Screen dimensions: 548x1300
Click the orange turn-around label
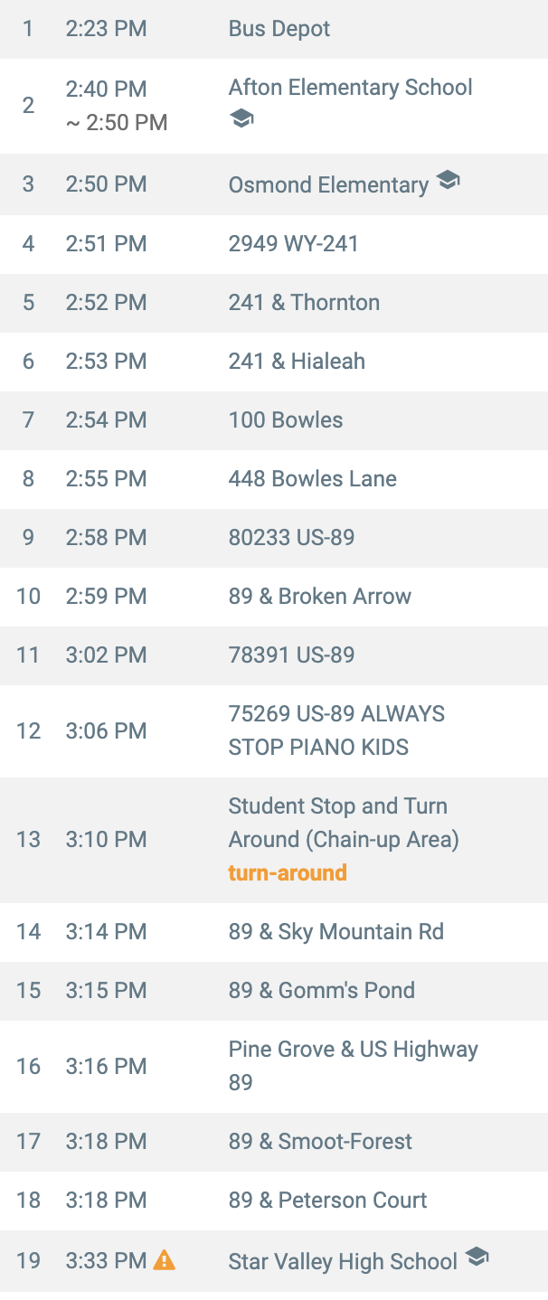[288, 872]
